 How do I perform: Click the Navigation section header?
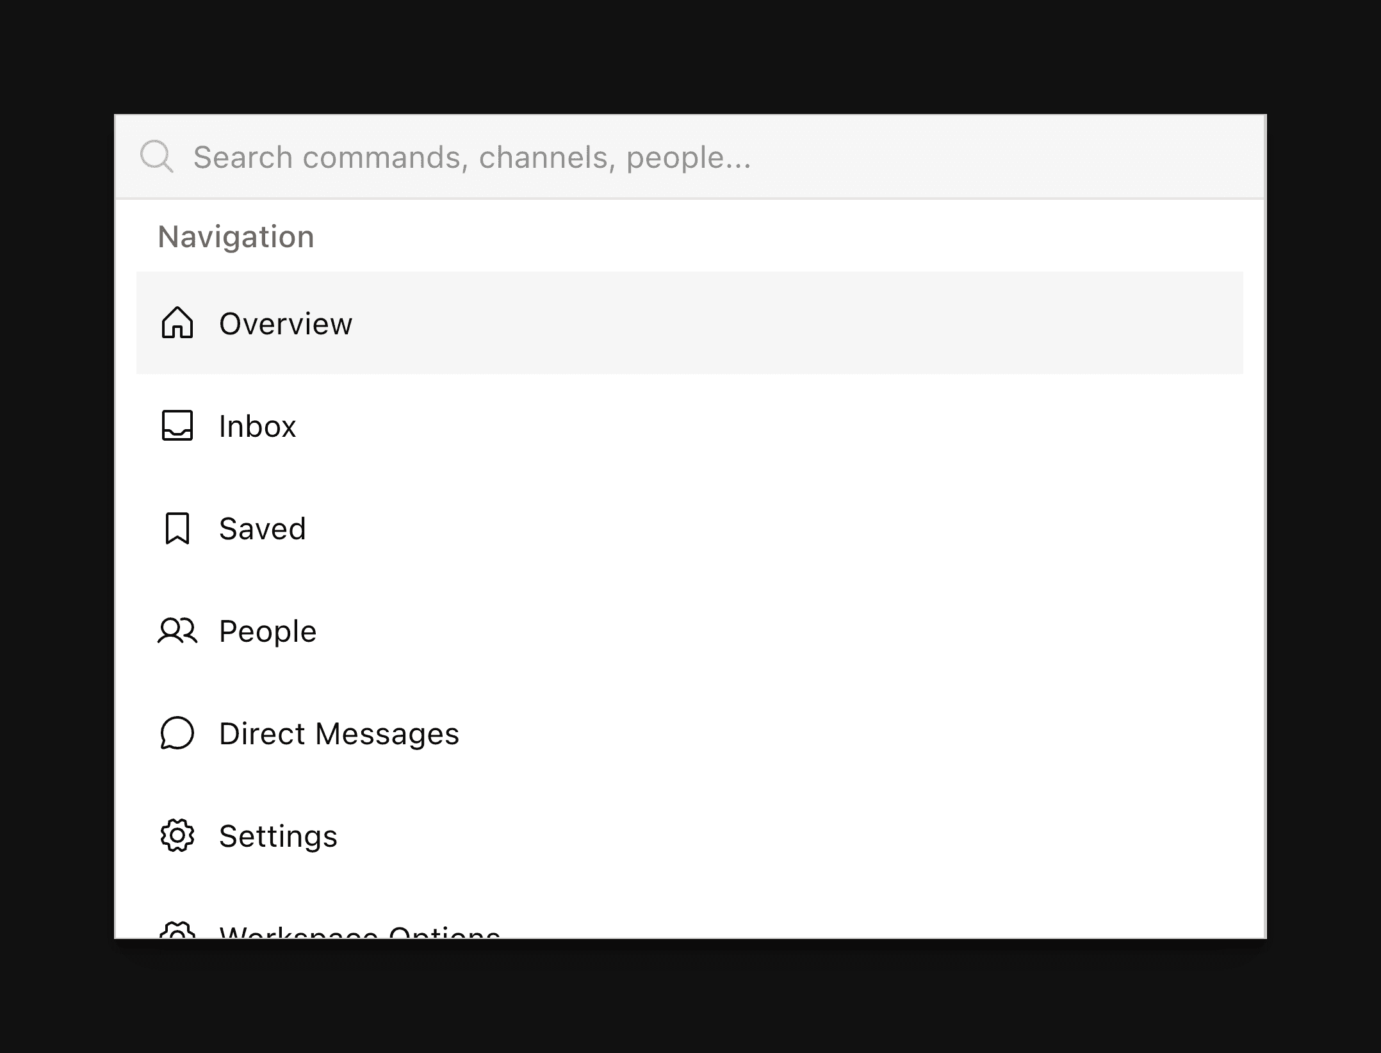click(x=235, y=236)
